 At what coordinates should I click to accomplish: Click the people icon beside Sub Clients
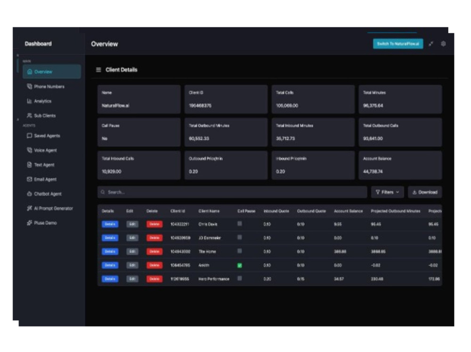tap(29, 116)
